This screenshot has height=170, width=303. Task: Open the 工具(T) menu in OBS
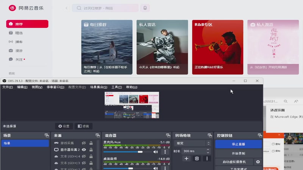[117, 87]
